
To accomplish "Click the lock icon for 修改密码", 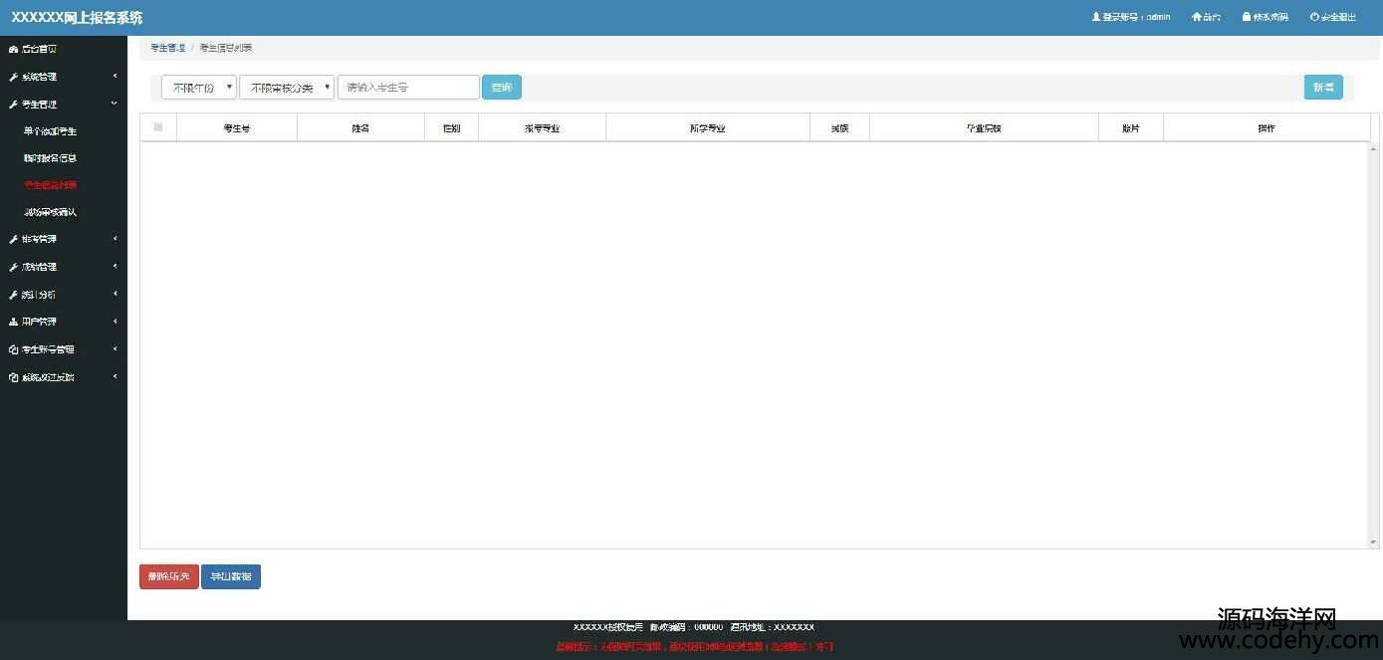I will coord(1246,17).
